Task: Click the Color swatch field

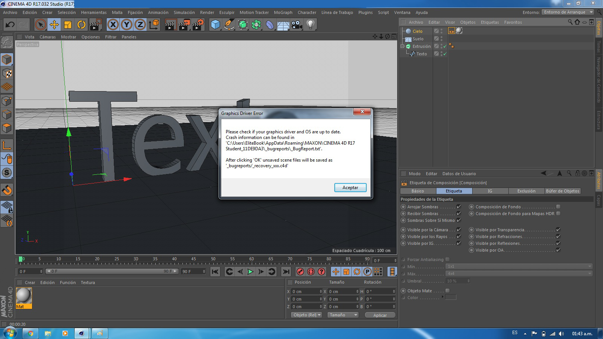Action: [450, 298]
